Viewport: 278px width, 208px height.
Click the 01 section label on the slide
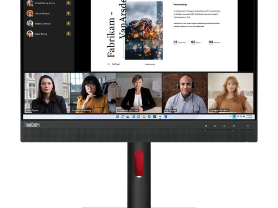click(176, 42)
